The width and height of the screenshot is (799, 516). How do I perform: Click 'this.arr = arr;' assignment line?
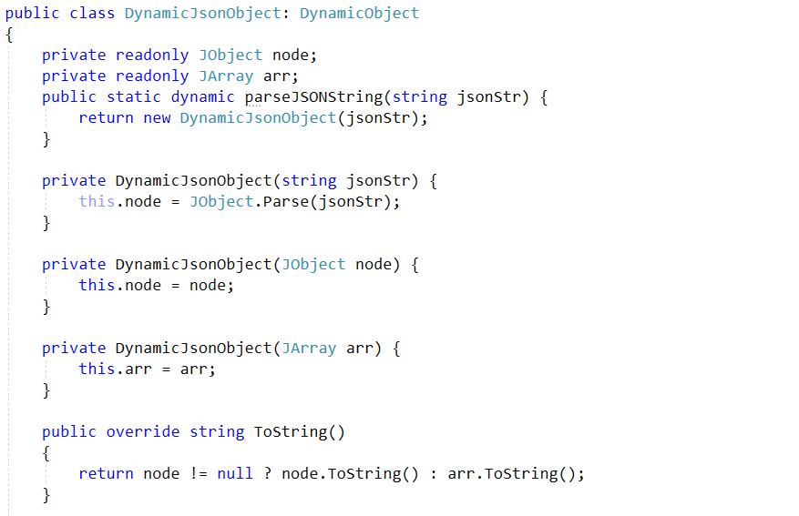point(148,369)
